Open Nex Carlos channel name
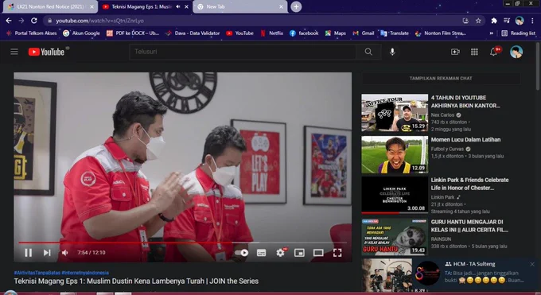Viewport: 541px width, 295px height. click(x=442, y=115)
